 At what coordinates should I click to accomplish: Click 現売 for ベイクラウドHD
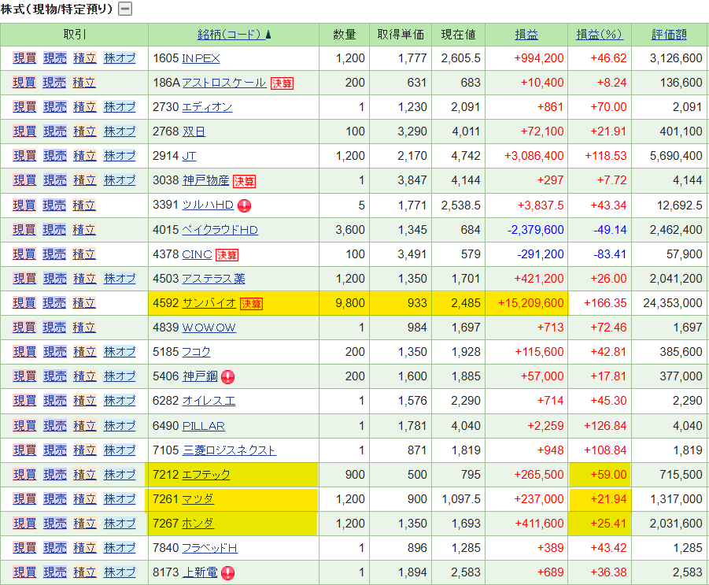tap(55, 230)
